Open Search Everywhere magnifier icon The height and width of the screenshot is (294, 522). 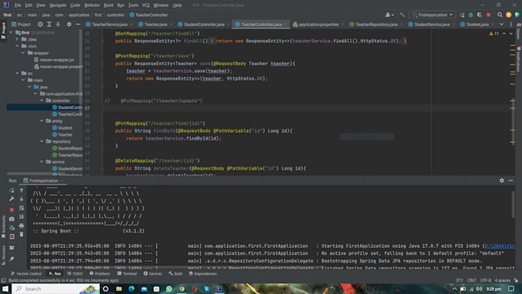point(500,15)
